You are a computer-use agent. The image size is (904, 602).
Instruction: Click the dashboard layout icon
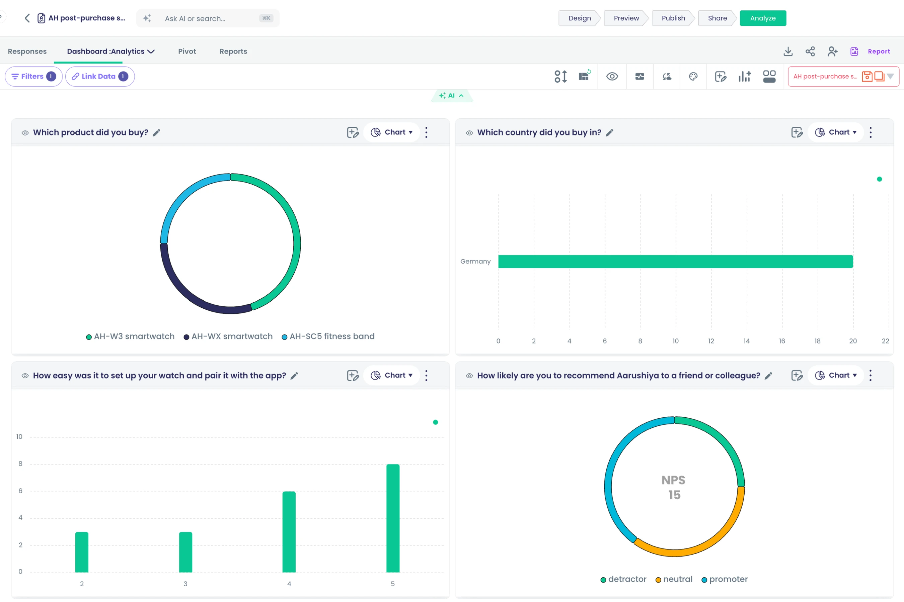[x=769, y=76]
